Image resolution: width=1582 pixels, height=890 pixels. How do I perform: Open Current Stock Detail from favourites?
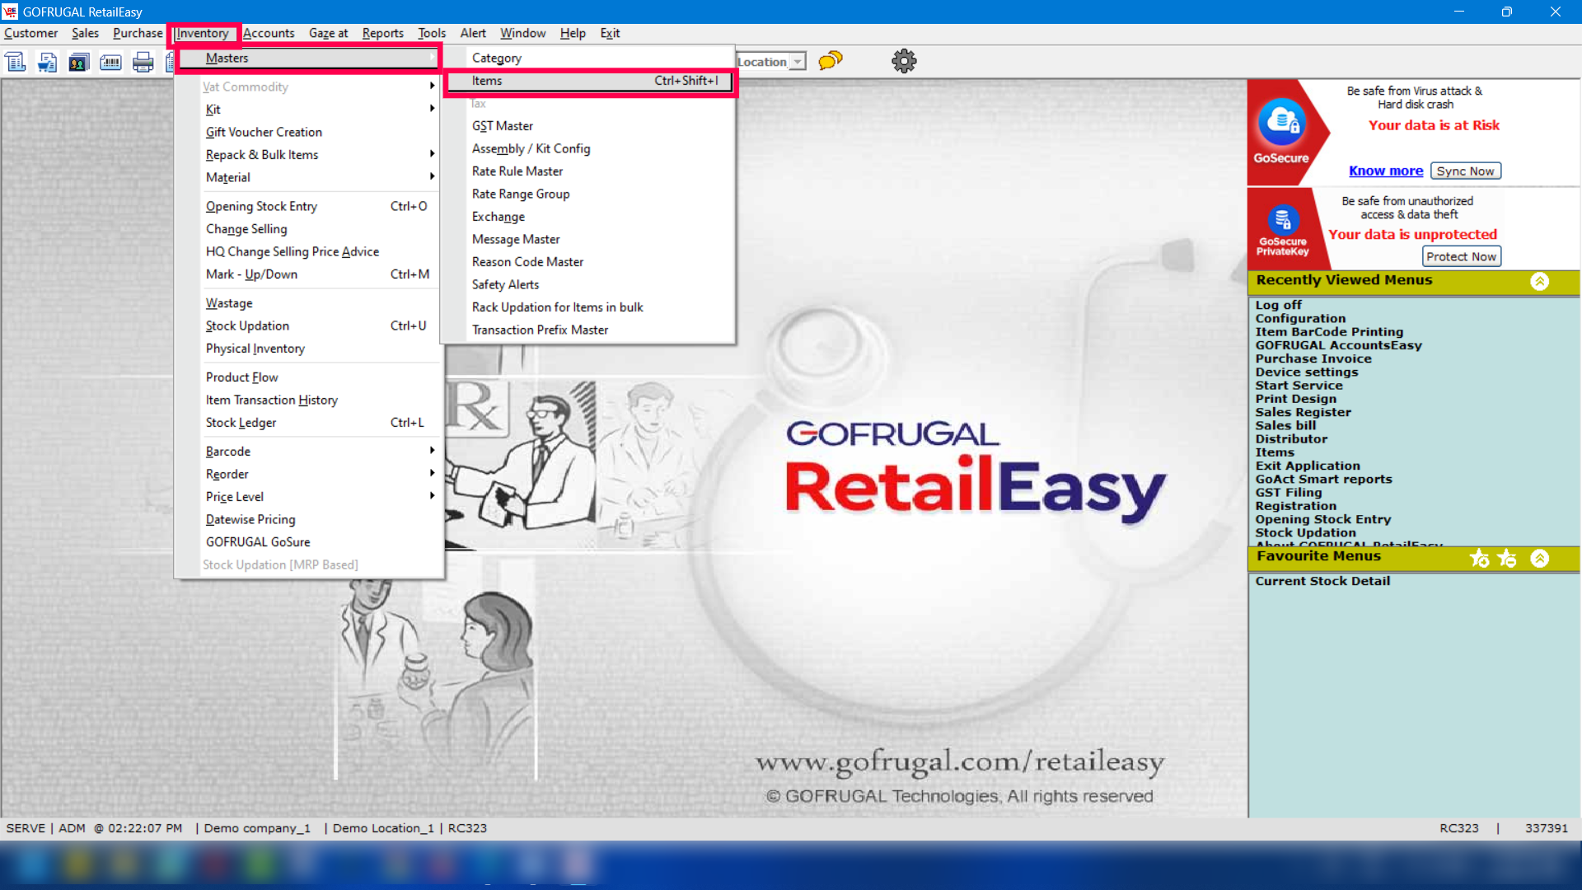[1322, 581]
